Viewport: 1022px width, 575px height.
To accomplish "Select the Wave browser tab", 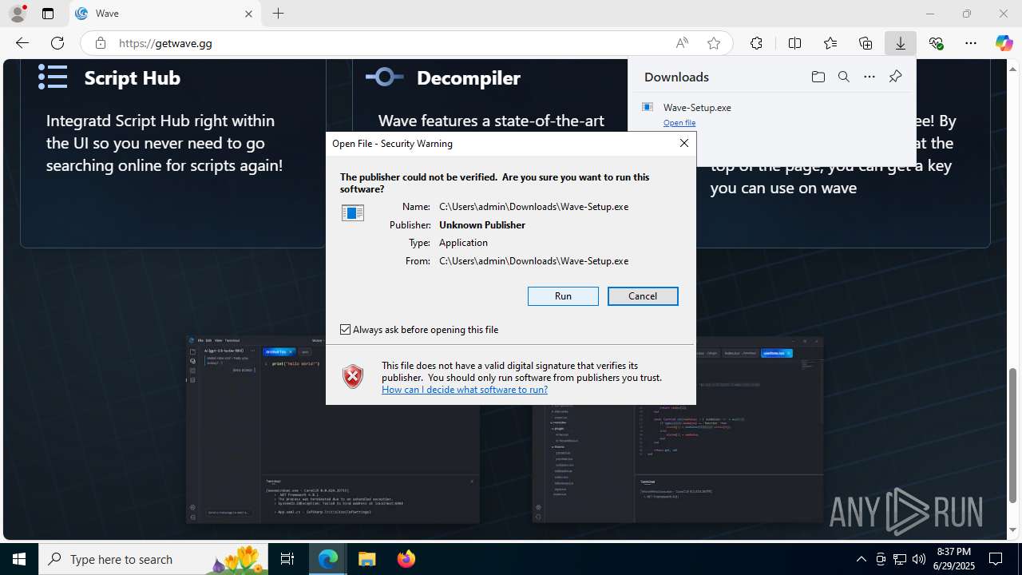I will coord(165,14).
